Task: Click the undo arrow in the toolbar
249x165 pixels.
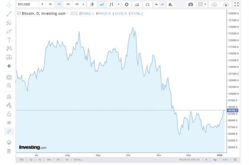Action: click(156, 4)
